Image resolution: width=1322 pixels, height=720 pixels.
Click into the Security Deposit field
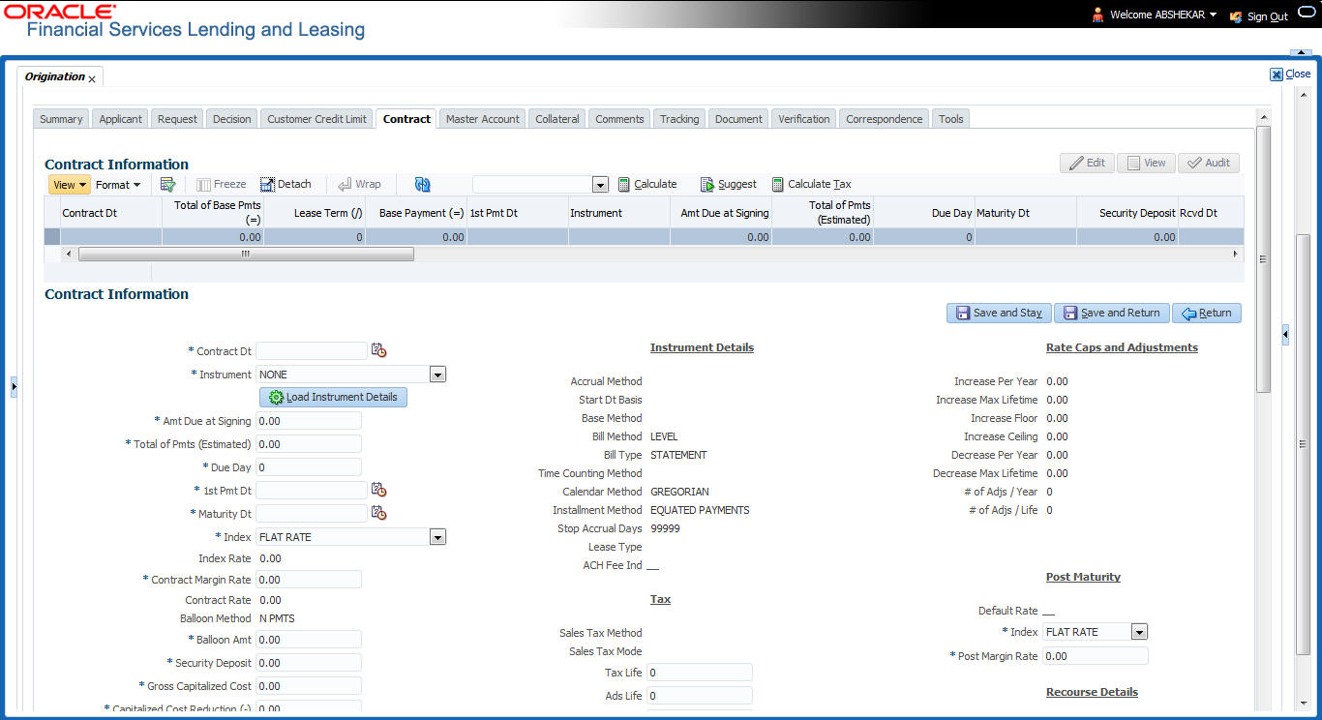click(x=309, y=663)
